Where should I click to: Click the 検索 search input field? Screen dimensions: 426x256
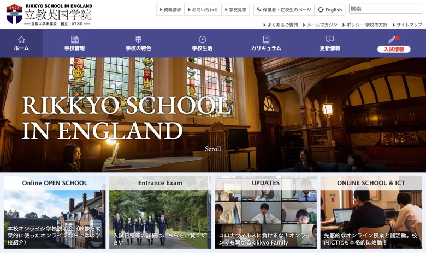pos(385,9)
